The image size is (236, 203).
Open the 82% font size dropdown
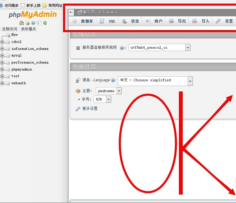point(102,99)
